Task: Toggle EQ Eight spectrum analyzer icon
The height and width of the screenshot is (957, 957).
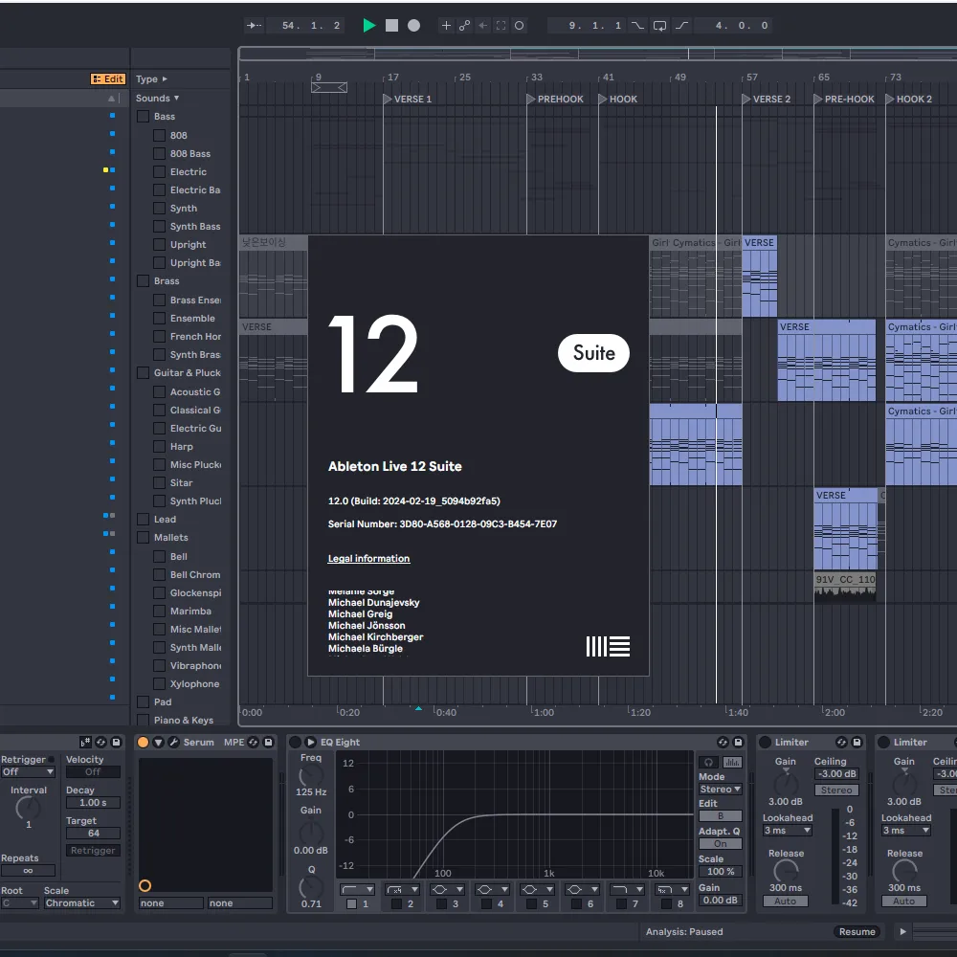Action: (732, 762)
